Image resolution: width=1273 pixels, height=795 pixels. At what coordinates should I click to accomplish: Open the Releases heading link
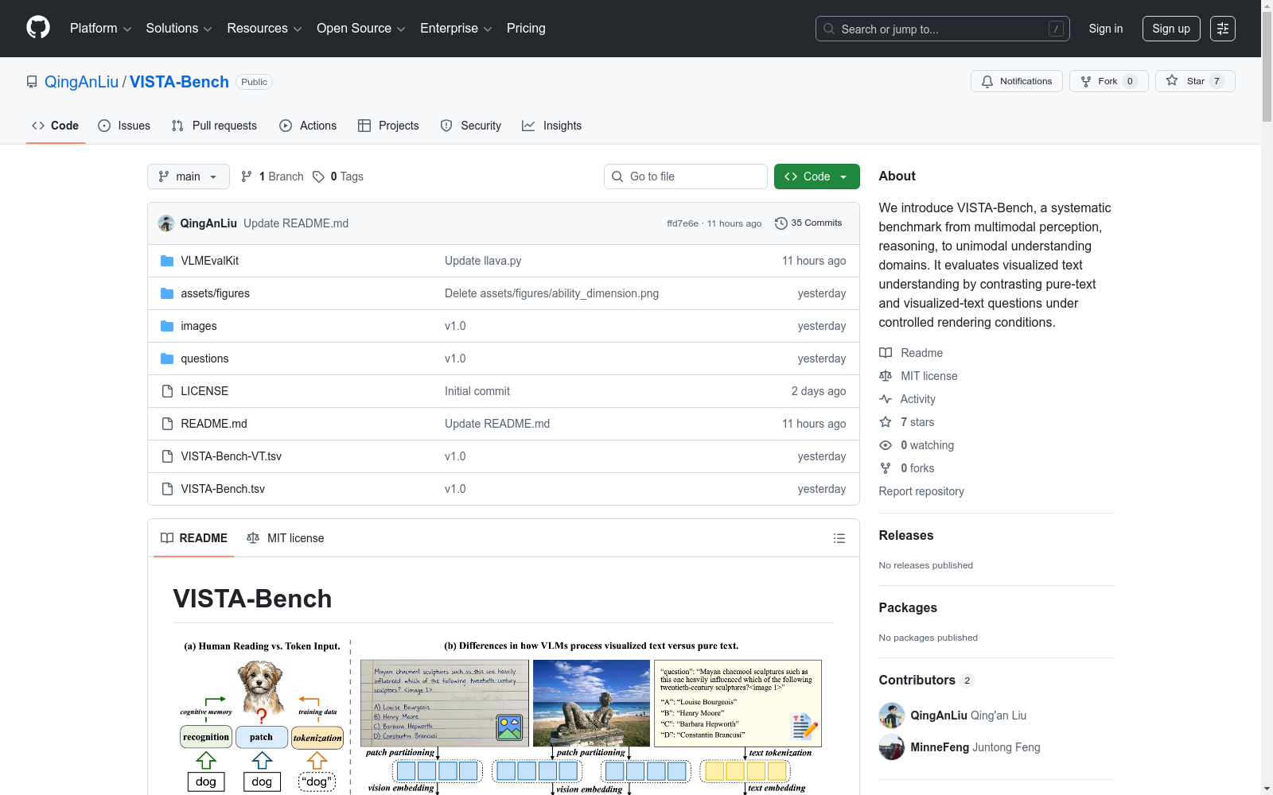(906, 536)
